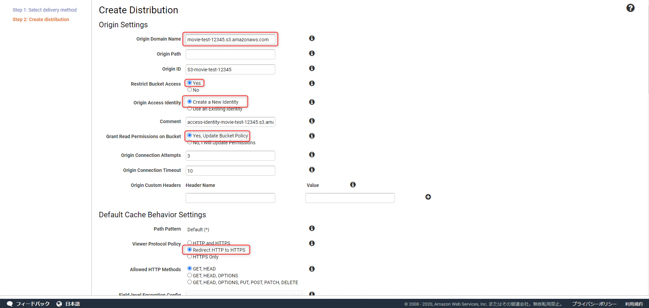Image resolution: width=649 pixels, height=308 pixels.
Task: Show info for Origin Domain Name
Action: [312, 38]
